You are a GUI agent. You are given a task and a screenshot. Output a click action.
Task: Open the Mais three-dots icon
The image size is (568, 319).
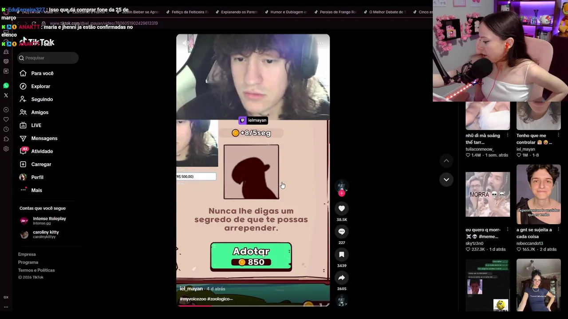coord(23,190)
